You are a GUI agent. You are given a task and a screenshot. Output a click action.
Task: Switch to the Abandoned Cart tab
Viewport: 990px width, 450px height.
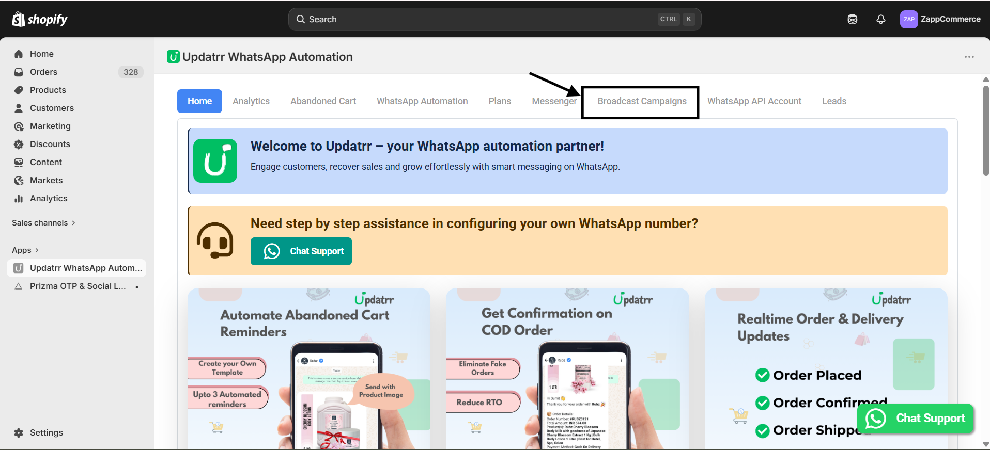(323, 101)
